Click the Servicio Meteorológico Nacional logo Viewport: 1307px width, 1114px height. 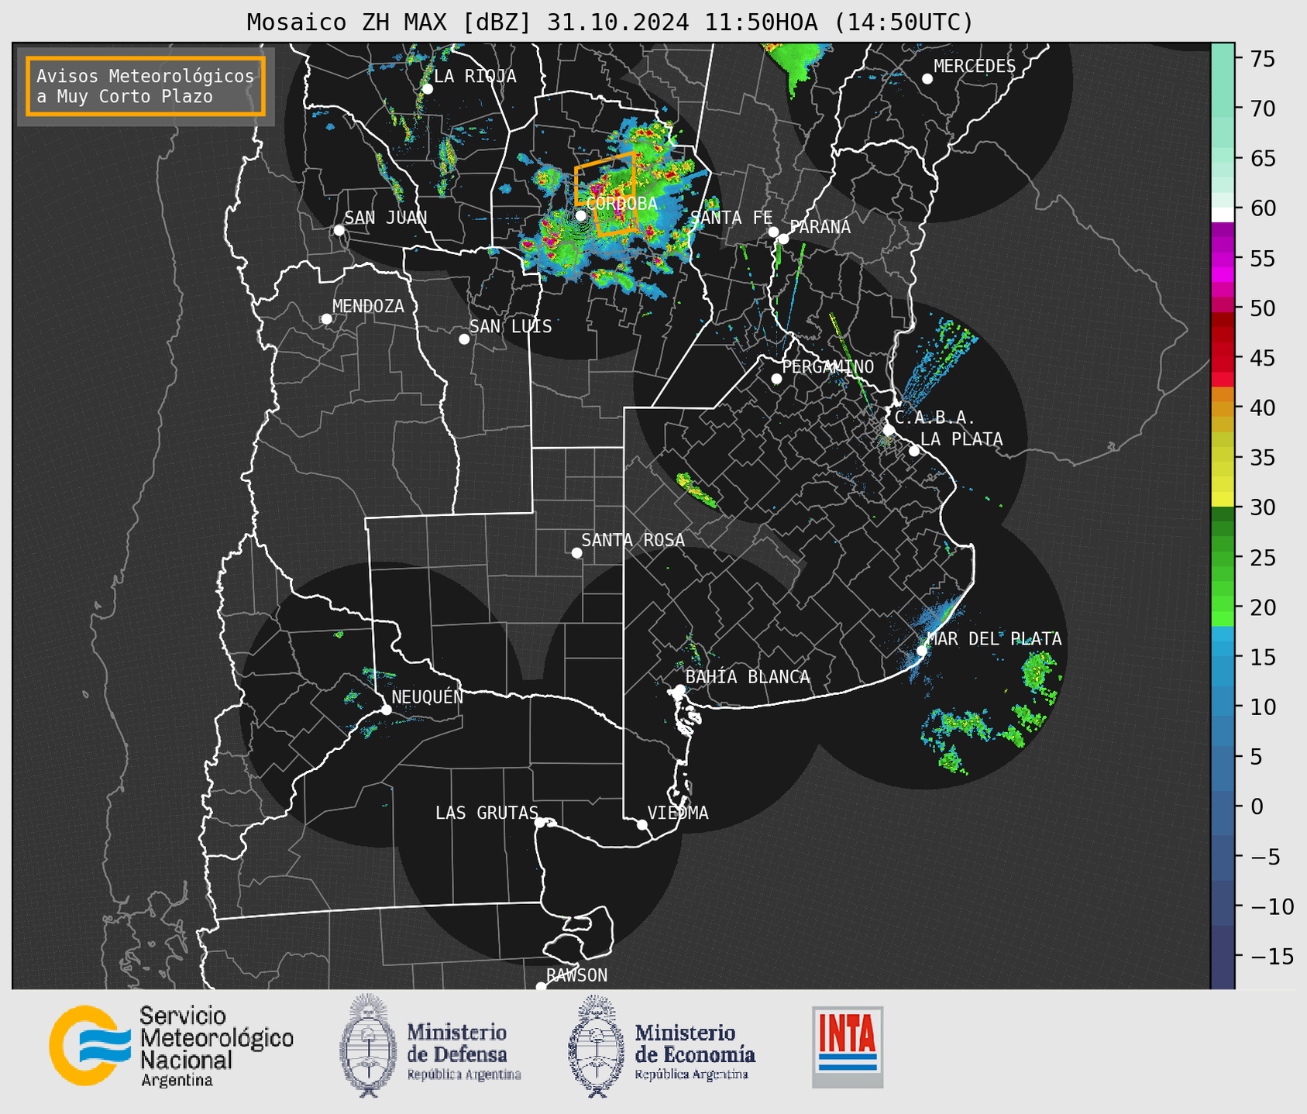[171, 1046]
